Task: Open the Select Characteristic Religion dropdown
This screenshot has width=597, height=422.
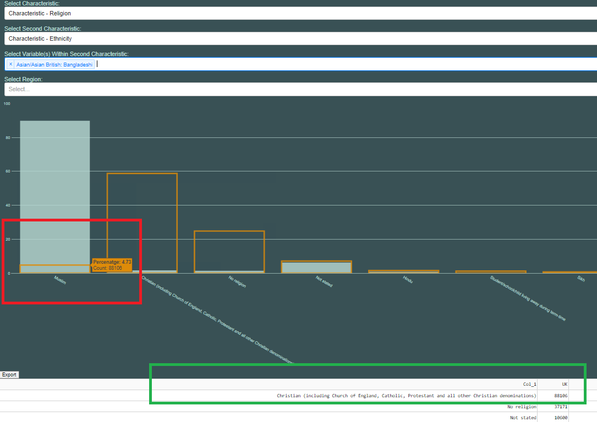Action: click(300, 13)
